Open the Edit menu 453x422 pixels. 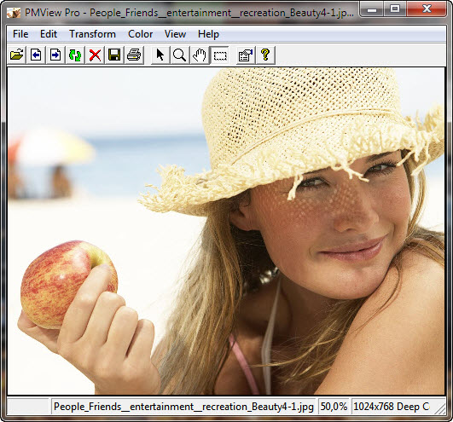tap(49, 34)
